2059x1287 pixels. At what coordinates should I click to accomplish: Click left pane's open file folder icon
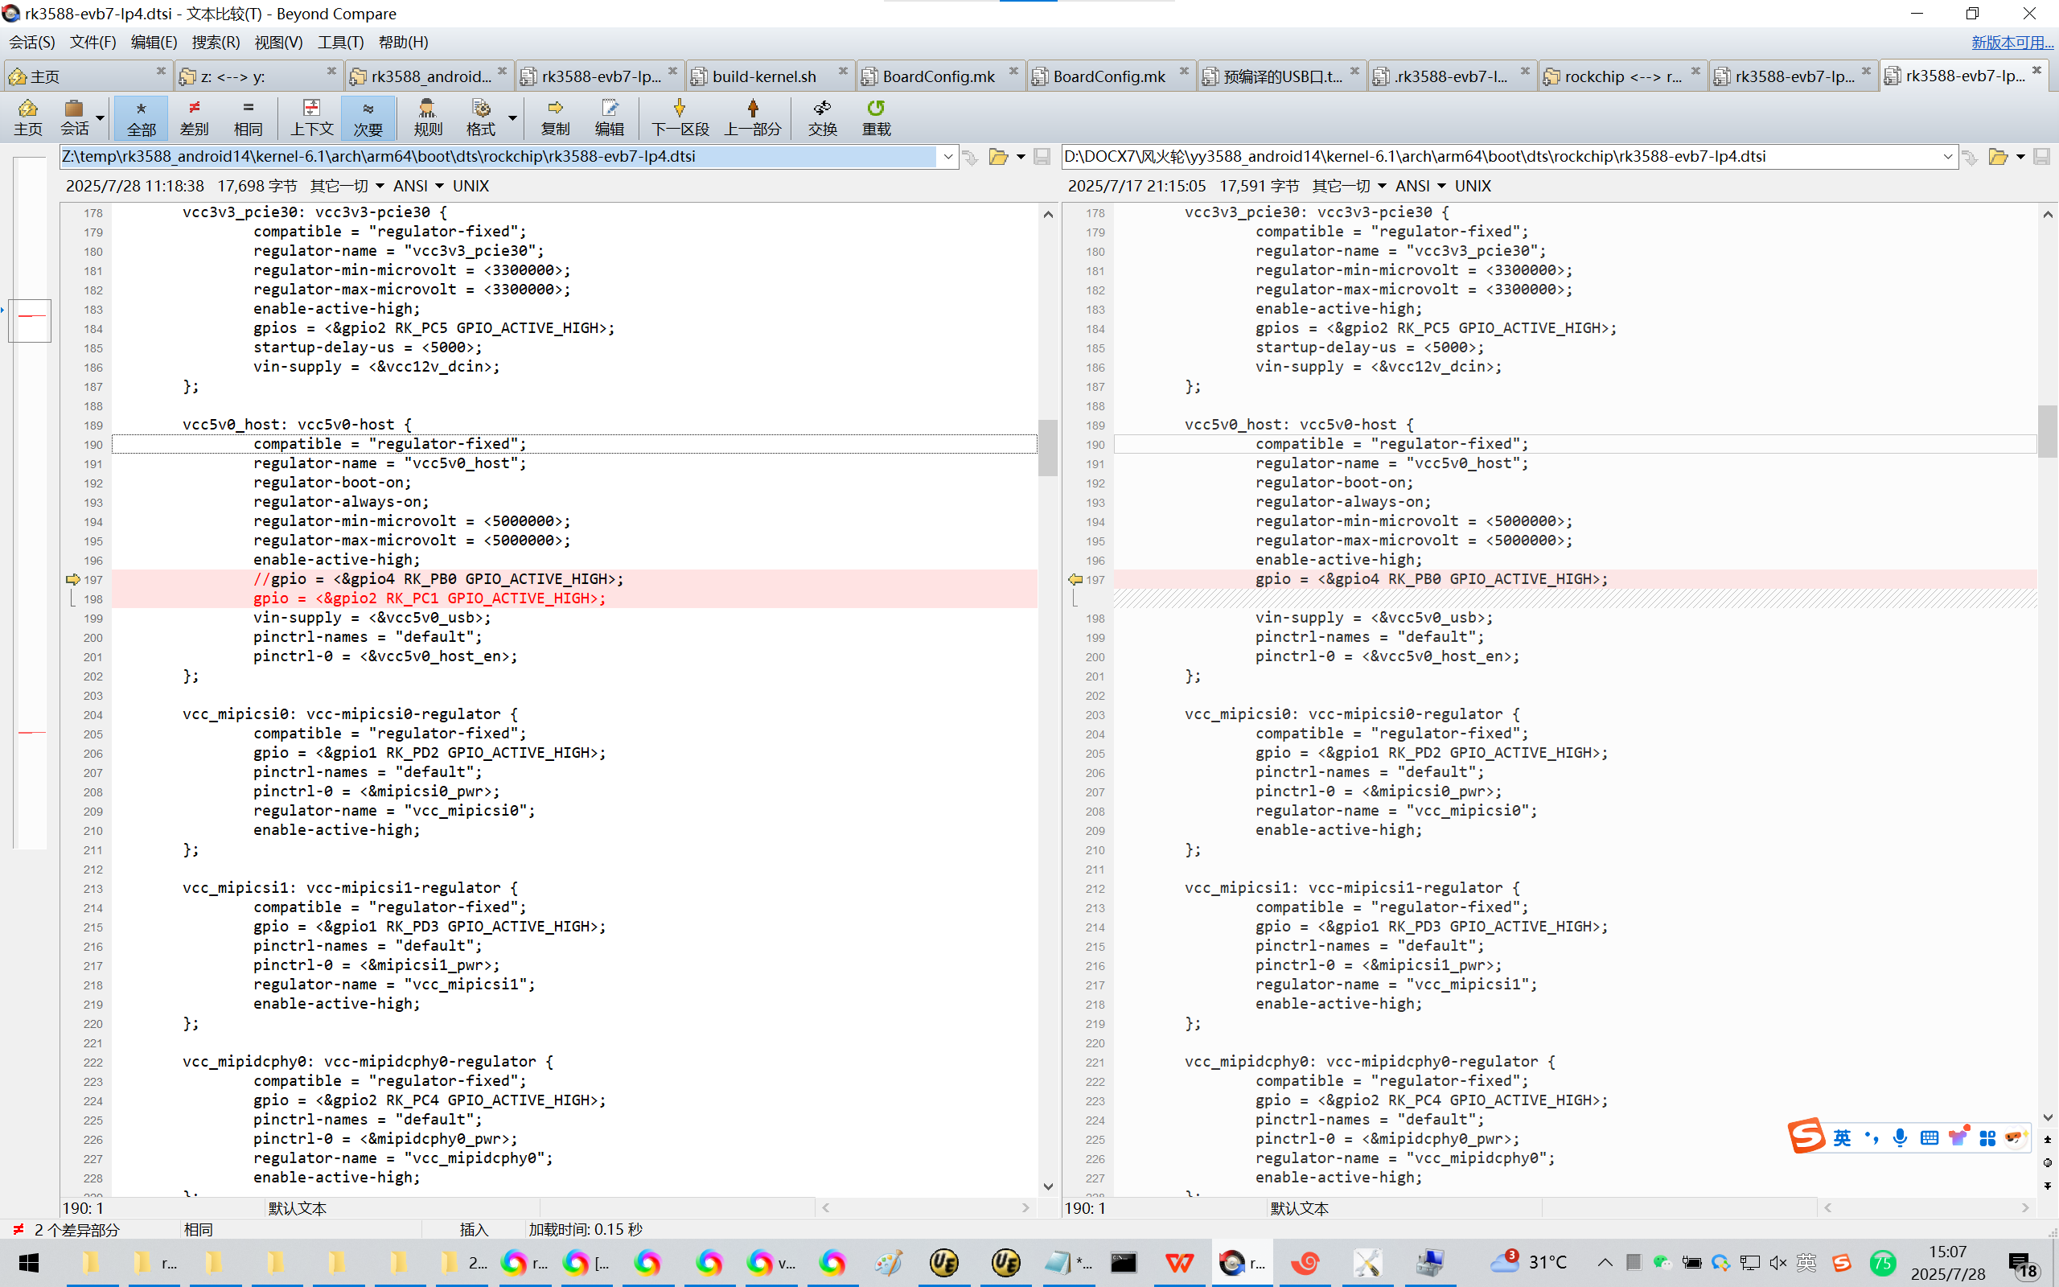pyautogui.click(x=998, y=157)
